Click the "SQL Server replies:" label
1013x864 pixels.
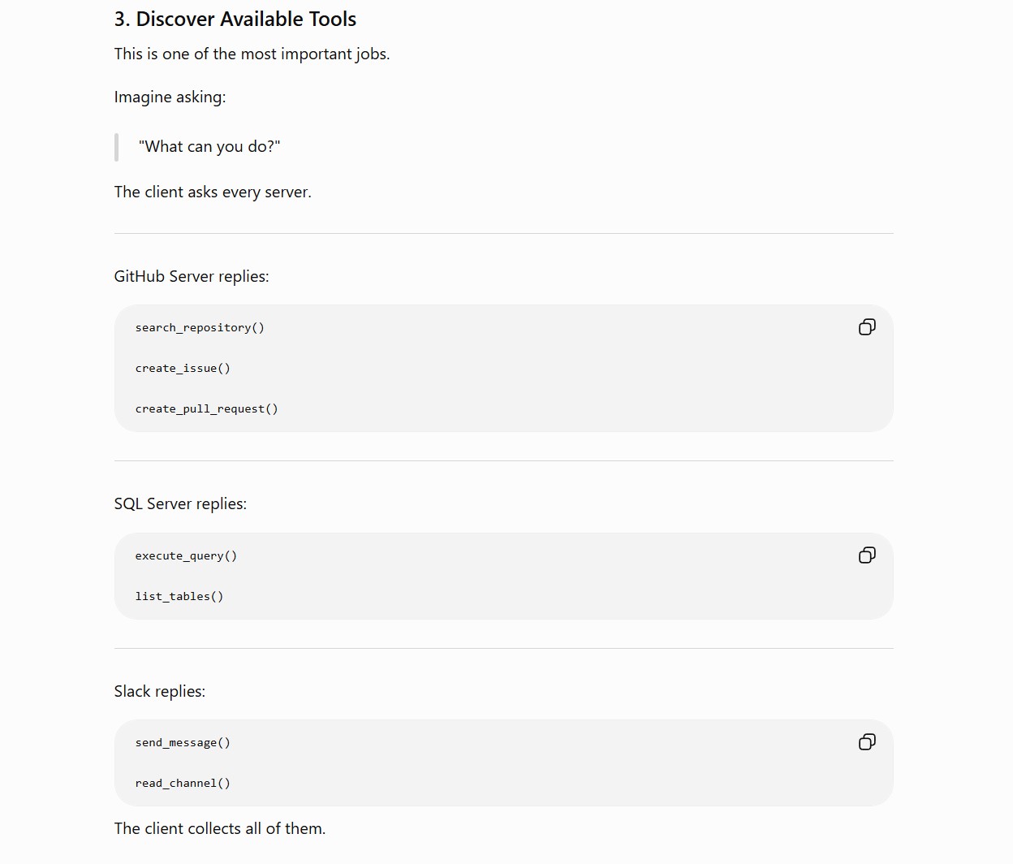coord(180,504)
